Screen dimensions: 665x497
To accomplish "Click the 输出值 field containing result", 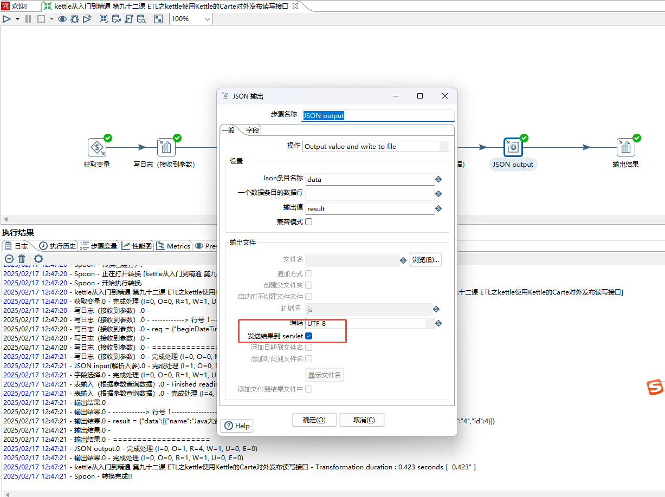I will (370, 208).
